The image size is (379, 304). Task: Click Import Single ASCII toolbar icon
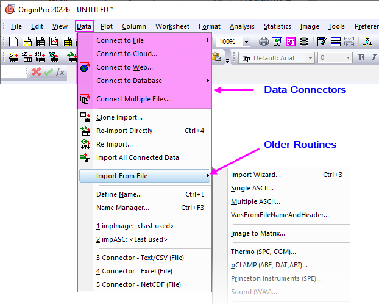pos(27,57)
